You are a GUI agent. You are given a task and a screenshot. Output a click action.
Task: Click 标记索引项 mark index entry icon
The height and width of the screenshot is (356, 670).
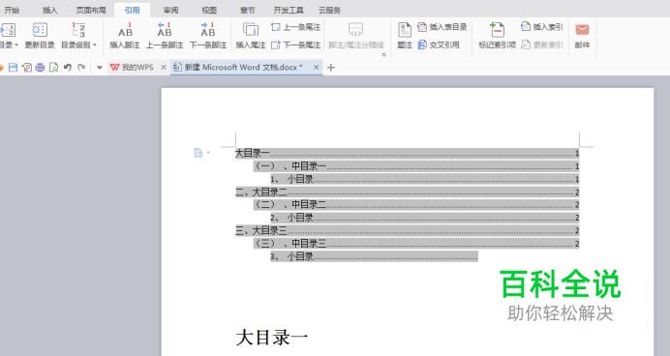tap(498, 30)
